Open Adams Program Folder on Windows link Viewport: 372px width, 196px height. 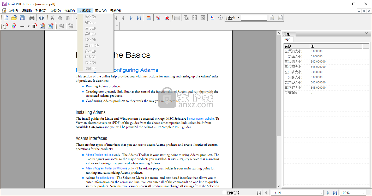[x=106, y=168]
